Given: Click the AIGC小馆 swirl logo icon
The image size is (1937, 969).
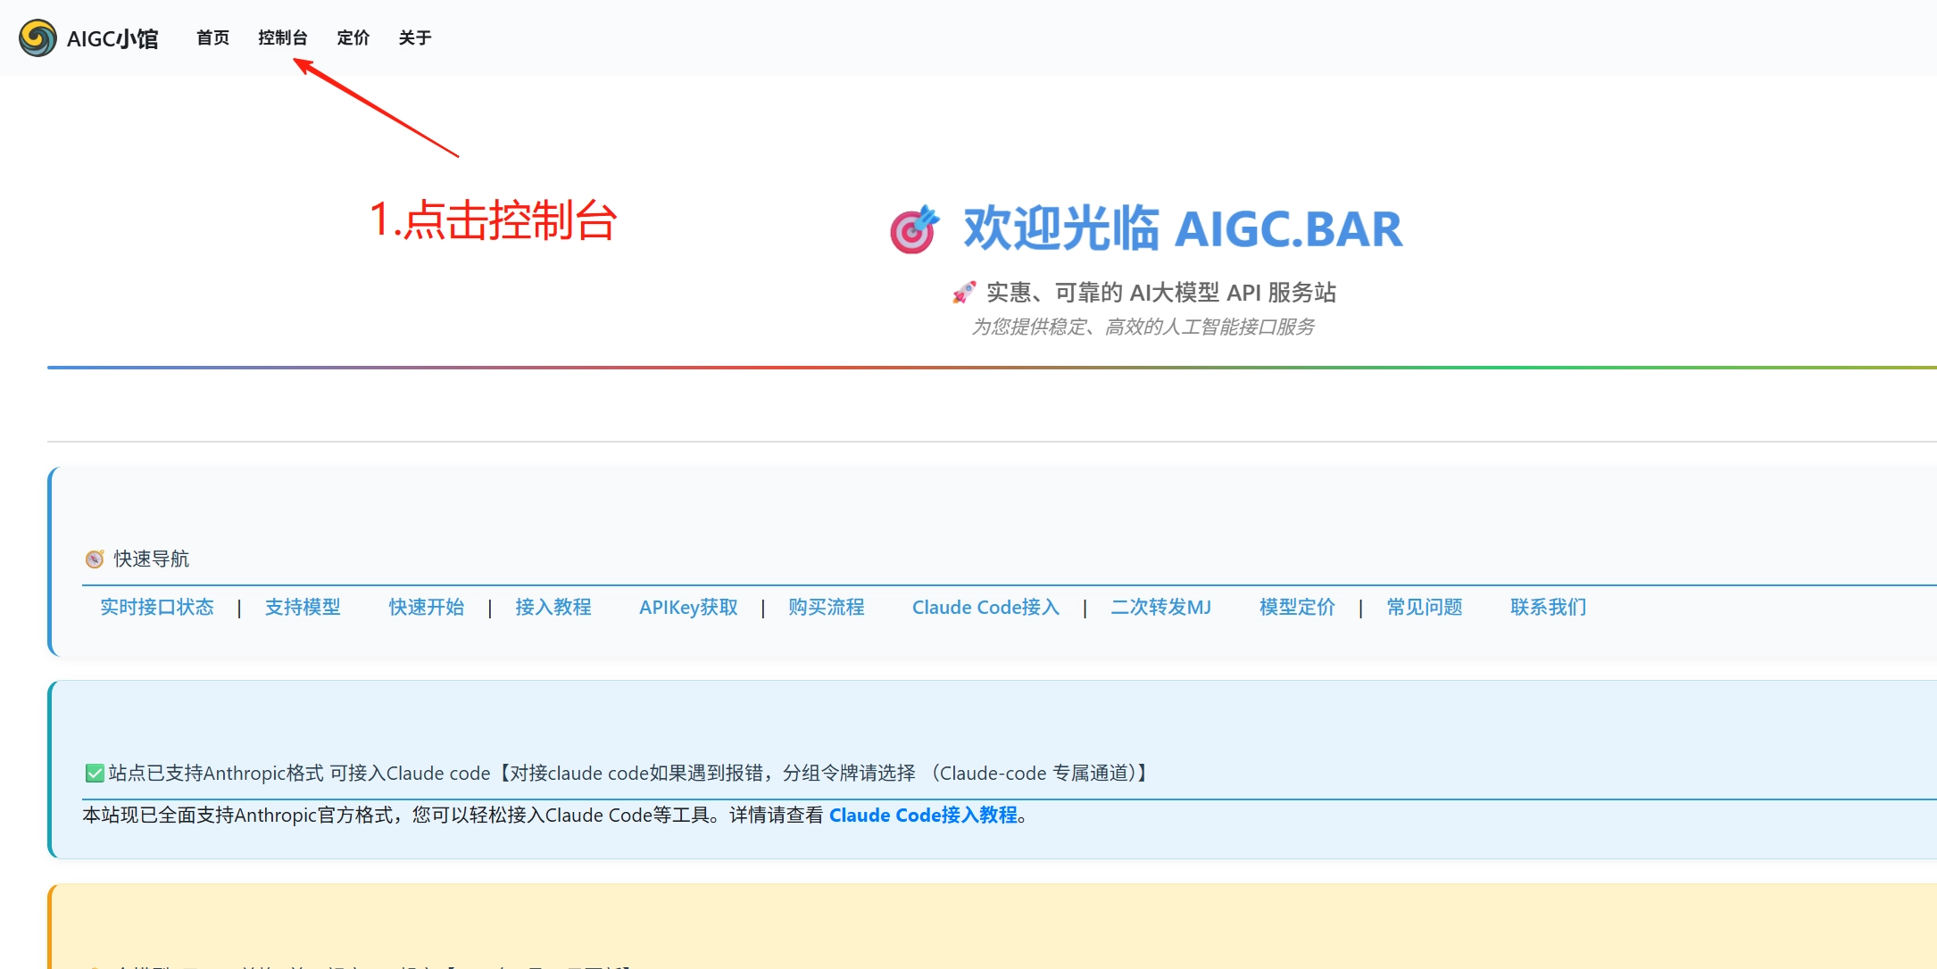Looking at the screenshot, I should click(37, 37).
